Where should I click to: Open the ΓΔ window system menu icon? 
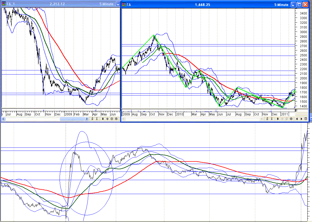pyautogui.click(x=124, y=5)
